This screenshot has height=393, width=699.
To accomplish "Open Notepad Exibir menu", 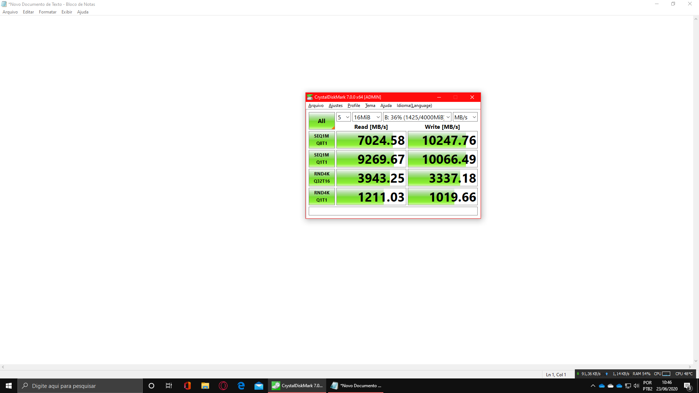I will pyautogui.click(x=67, y=12).
